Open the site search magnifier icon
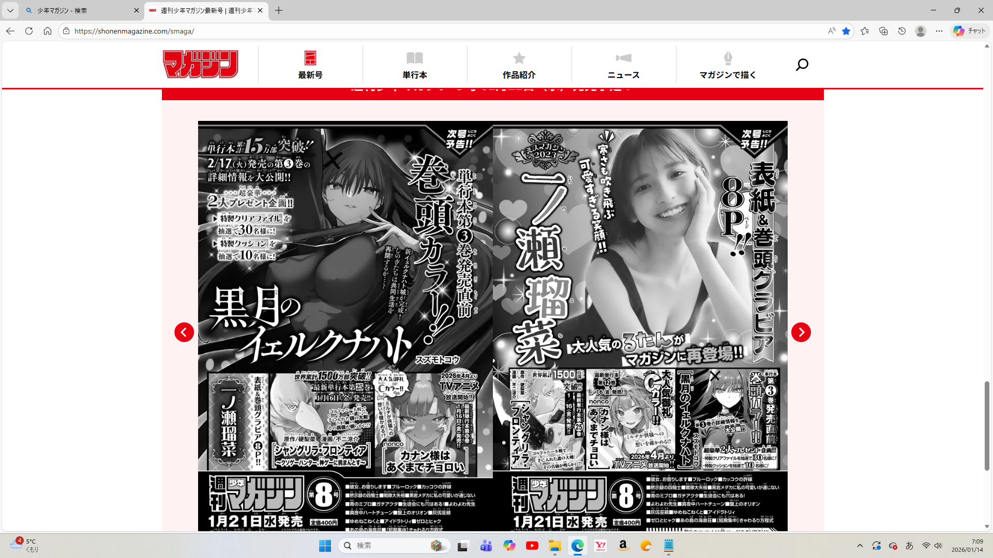 802,65
